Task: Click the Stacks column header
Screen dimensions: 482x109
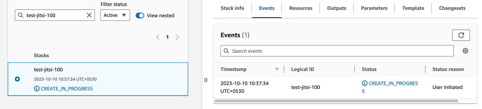Action: [x=41, y=55]
